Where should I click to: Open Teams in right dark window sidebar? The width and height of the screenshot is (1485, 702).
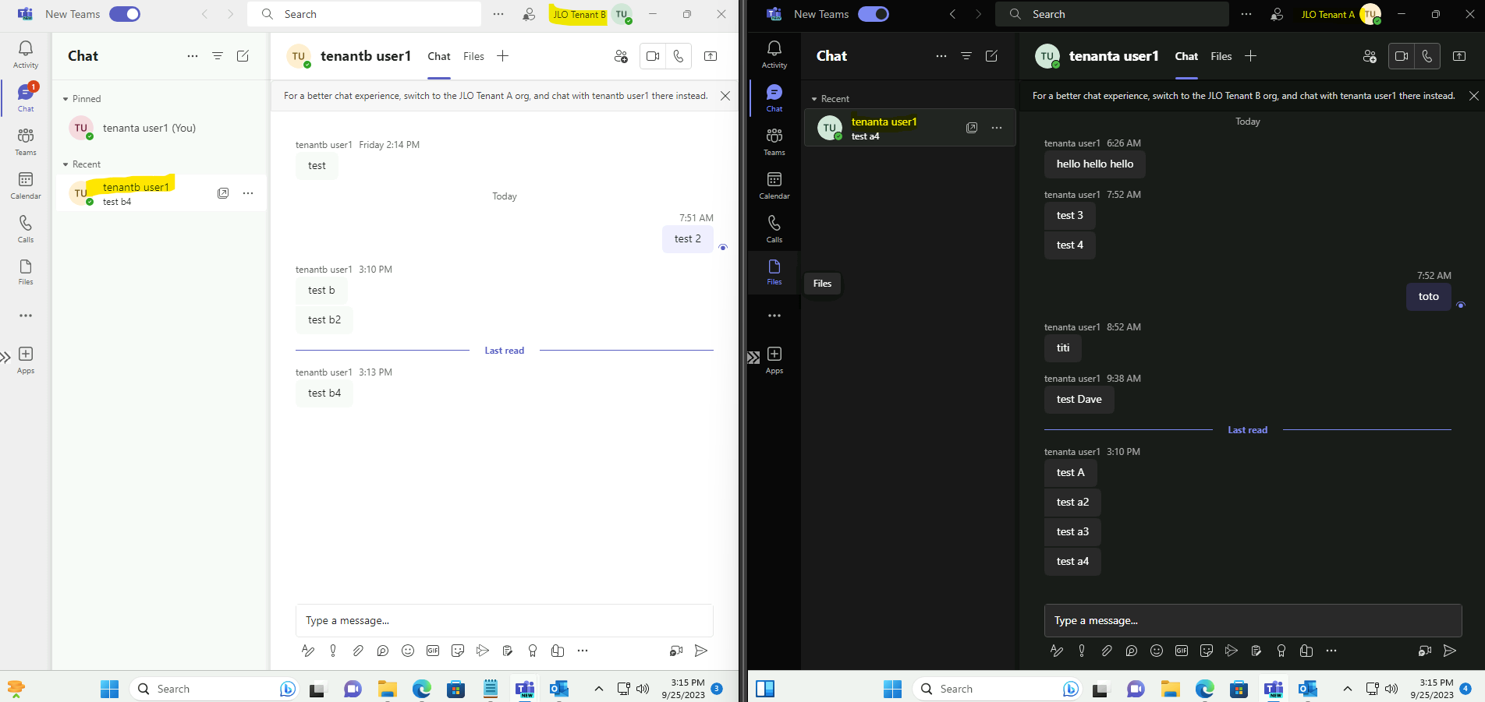click(774, 142)
